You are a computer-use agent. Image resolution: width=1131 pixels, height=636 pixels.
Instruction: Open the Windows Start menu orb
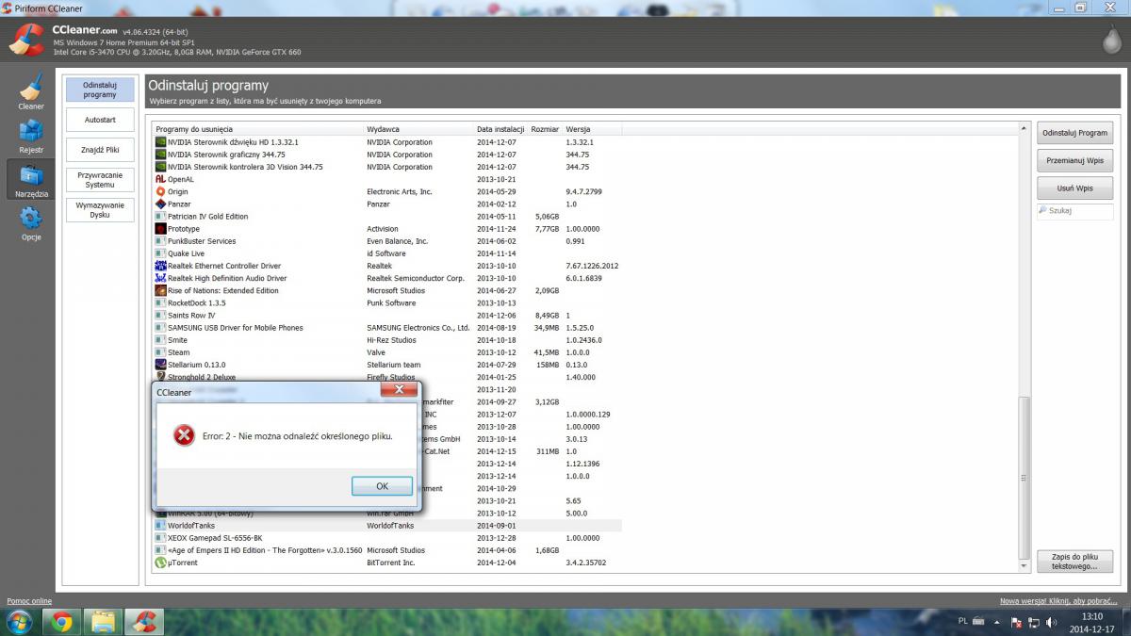[x=19, y=622]
